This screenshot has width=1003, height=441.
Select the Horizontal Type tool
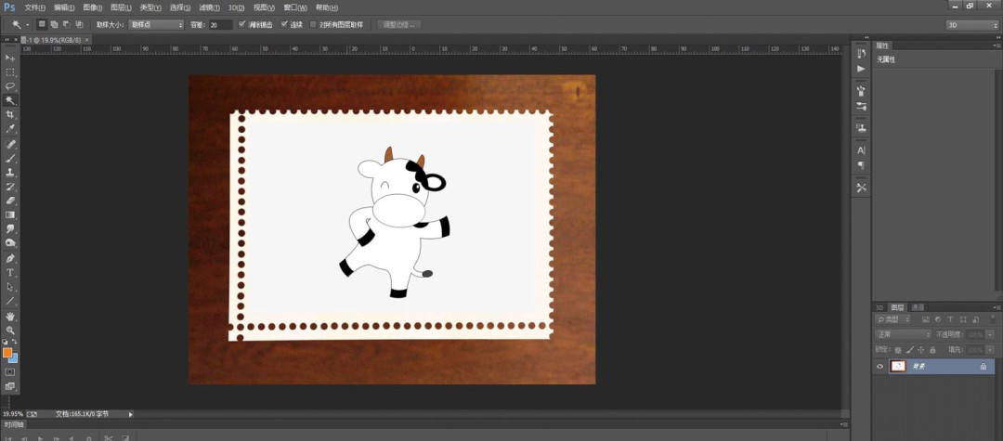coord(10,273)
